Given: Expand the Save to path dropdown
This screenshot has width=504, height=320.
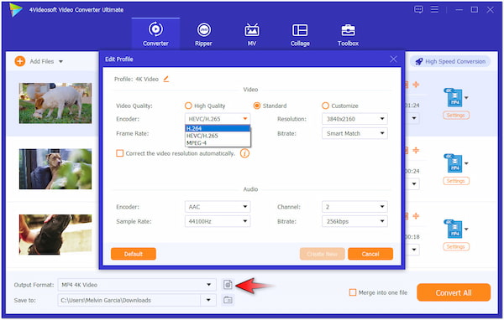Looking at the screenshot, I should click(x=208, y=300).
